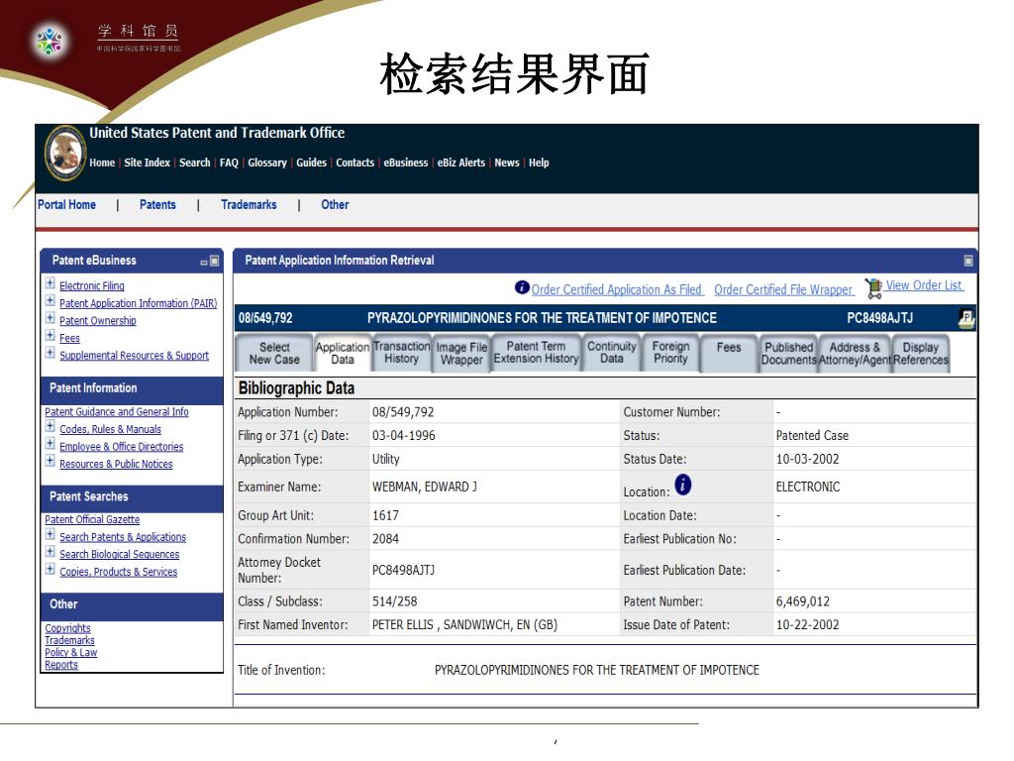This screenshot has width=1014, height=761.
Task: Select examiner name WEBMAN, EDWARD J
Action: coord(424,488)
